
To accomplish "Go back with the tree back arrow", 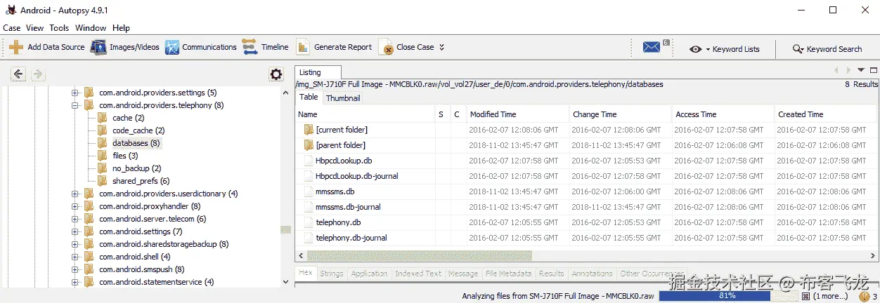I will click(18, 74).
